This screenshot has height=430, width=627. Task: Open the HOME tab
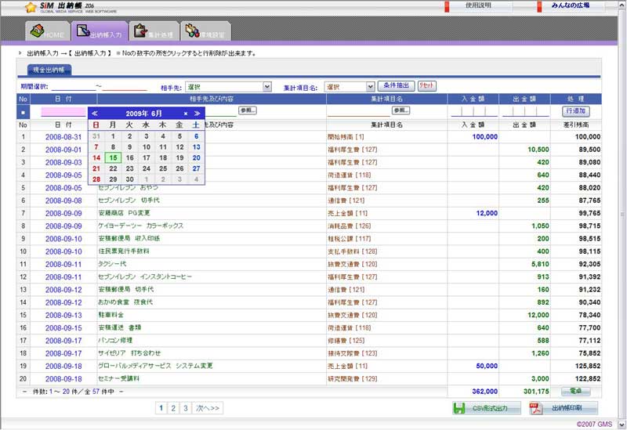pyautogui.click(x=45, y=31)
